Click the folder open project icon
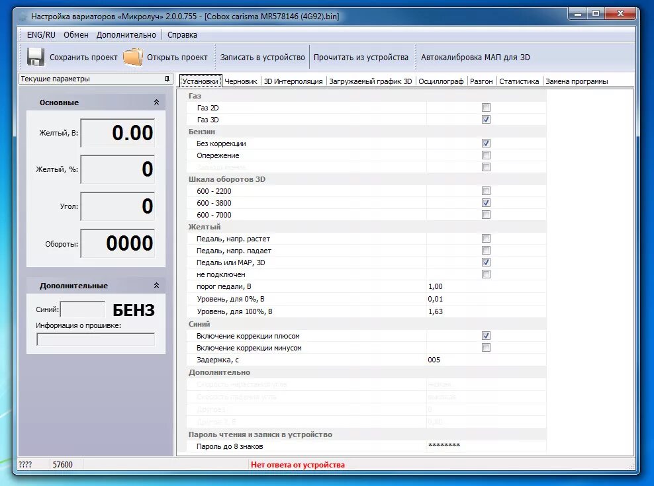Image resolution: width=654 pixels, height=486 pixels. (x=133, y=57)
